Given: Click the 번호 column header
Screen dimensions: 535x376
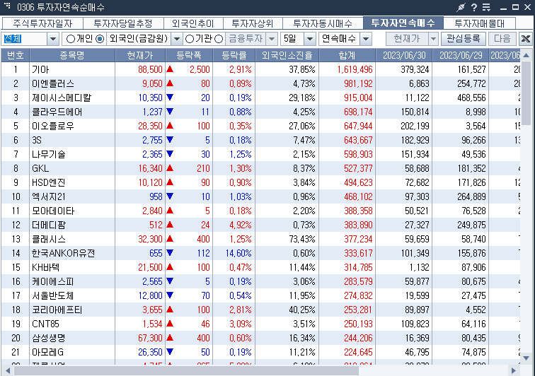Looking at the screenshot, I should [x=16, y=55].
